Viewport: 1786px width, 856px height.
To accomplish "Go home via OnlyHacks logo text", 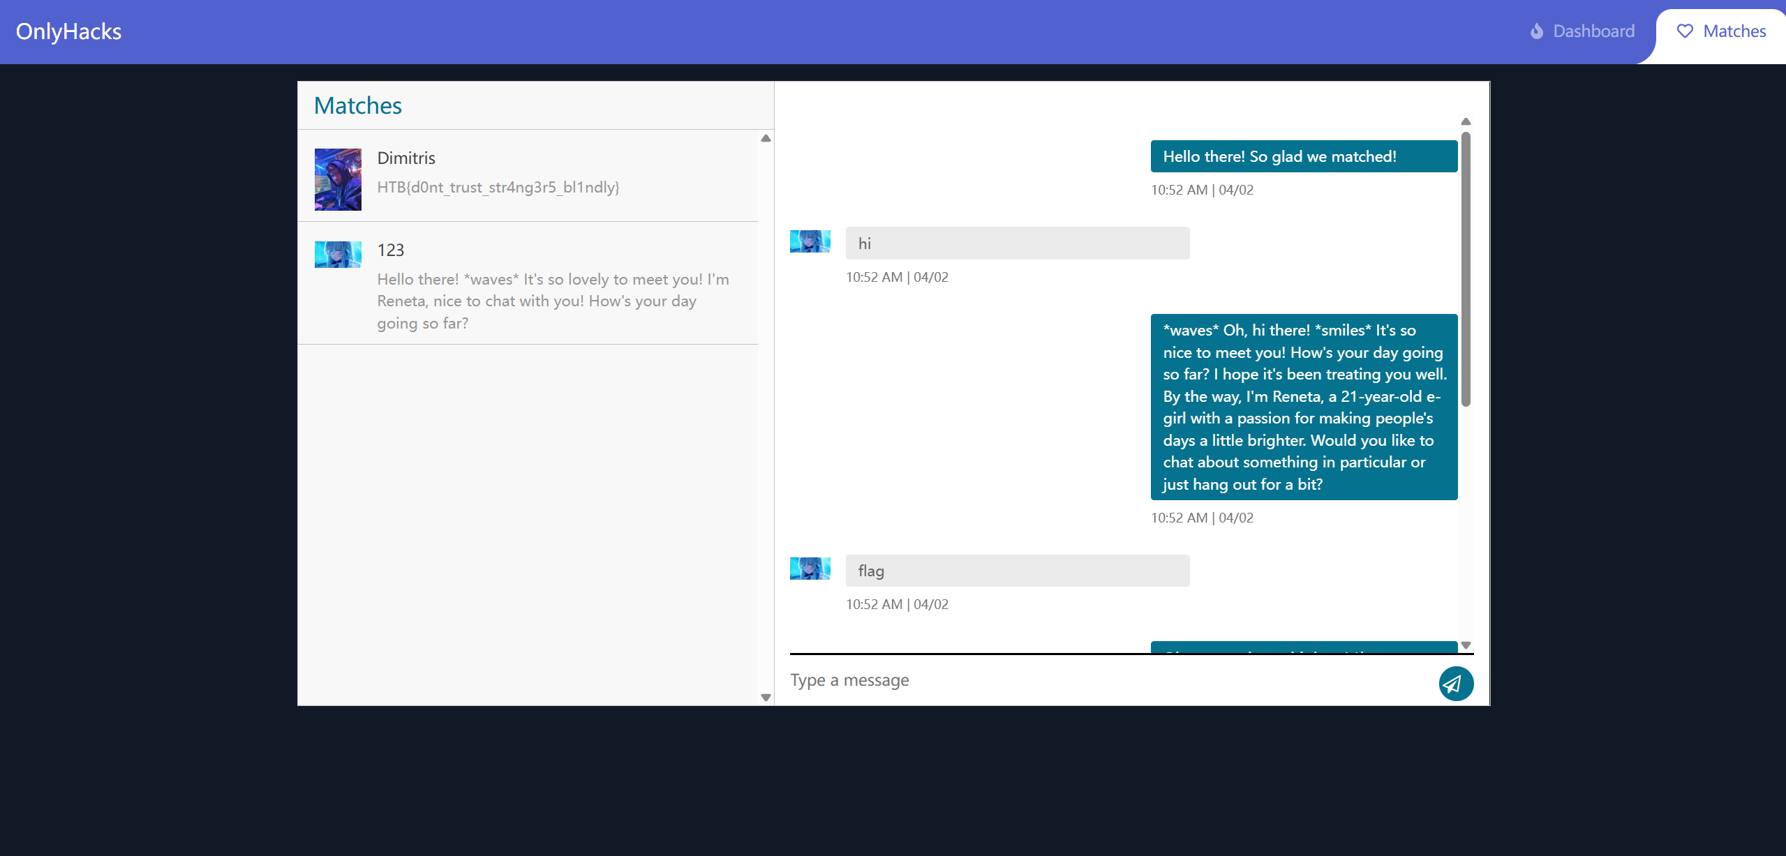I will [x=68, y=31].
